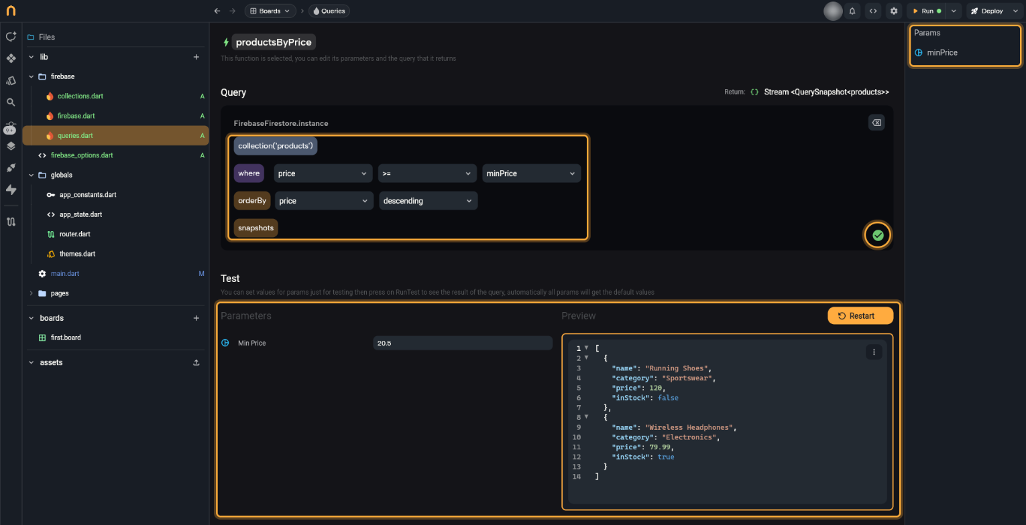Image resolution: width=1026 pixels, height=525 pixels.
Task: Open the layers panel in sidebar
Action: pyautogui.click(x=11, y=146)
